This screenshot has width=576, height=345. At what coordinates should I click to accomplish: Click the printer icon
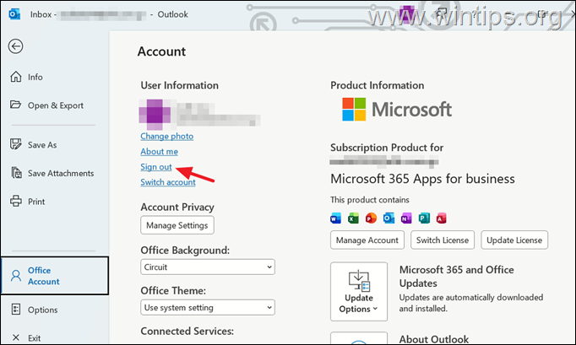[16, 201]
